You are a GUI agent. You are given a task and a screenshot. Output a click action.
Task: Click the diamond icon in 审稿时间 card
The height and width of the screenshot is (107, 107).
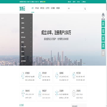click(x=23, y=93)
